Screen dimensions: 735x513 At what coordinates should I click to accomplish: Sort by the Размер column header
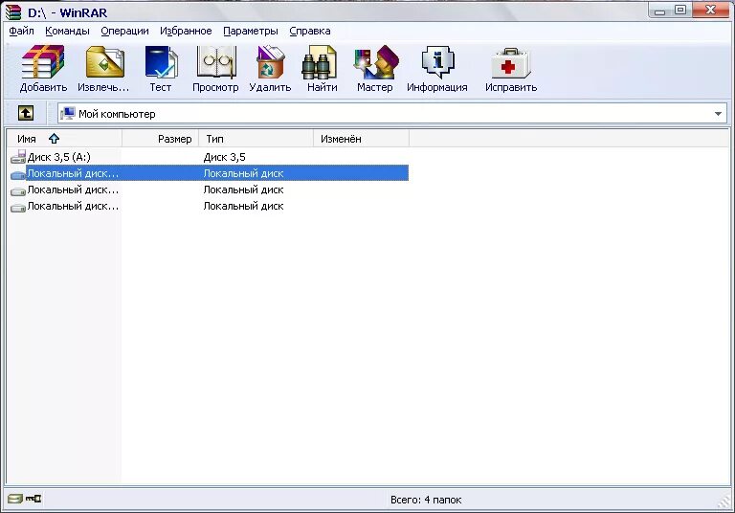[161, 139]
